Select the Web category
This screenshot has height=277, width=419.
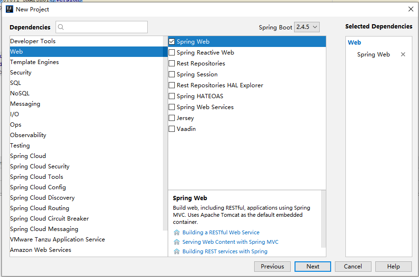(86, 52)
